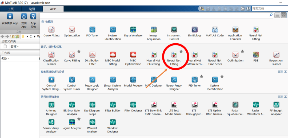Launch LTE Downlink RMC Generator app
The image size is (288, 138).
[154, 109]
